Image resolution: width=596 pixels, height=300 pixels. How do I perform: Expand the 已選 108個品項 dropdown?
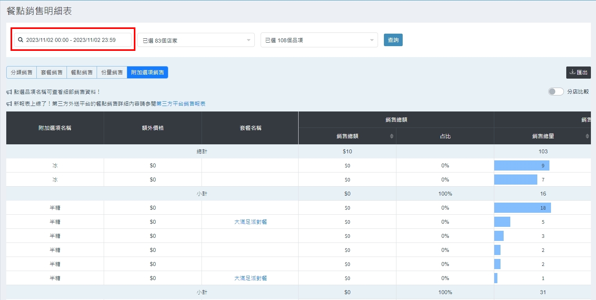[x=319, y=40]
